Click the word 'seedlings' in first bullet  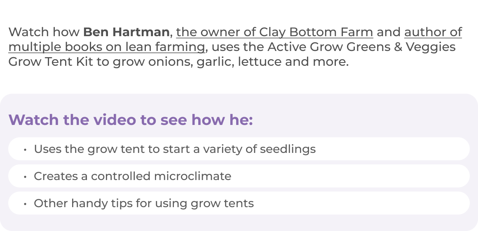(x=288, y=149)
